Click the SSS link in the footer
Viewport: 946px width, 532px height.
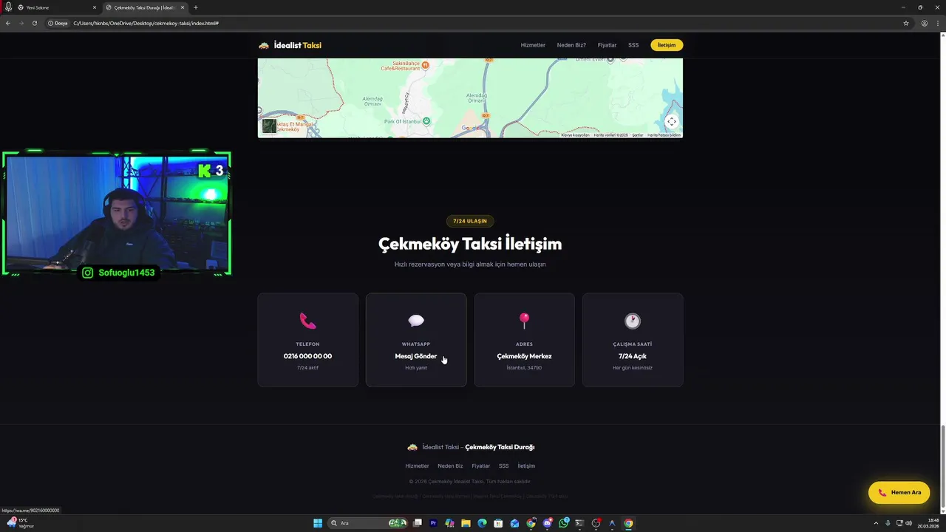pos(504,466)
